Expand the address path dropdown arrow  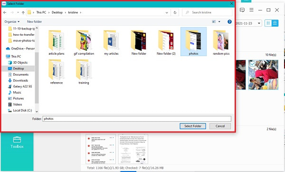coord(167,12)
